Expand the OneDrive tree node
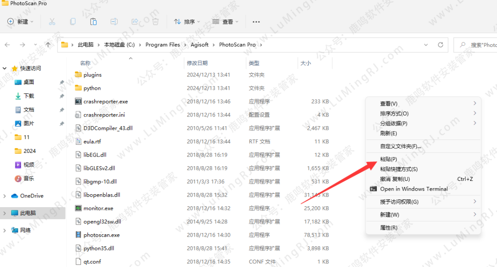Screen dimensions: 497x267 pyautogui.click(x=5, y=196)
